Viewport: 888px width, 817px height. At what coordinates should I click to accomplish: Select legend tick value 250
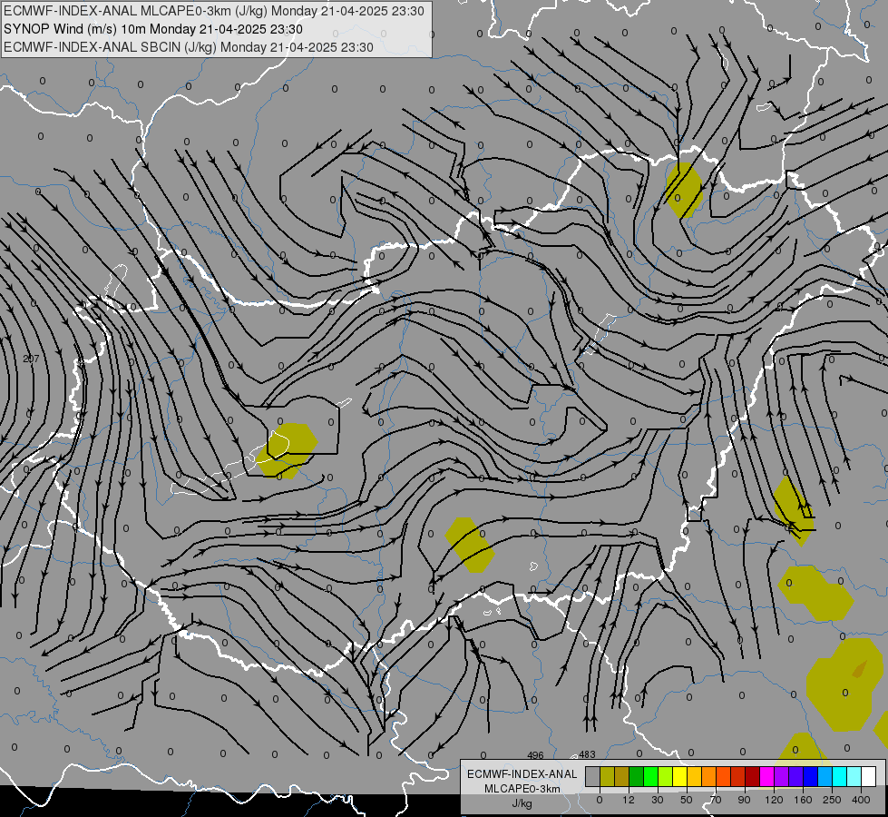tap(832, 800)
